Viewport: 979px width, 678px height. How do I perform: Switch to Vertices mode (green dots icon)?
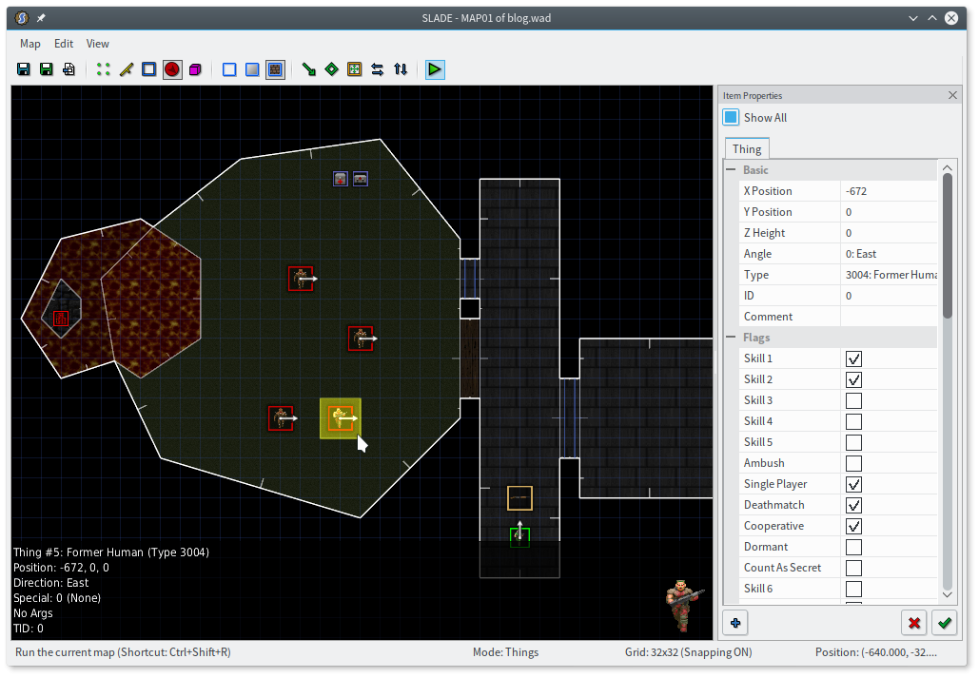[104, 69]
